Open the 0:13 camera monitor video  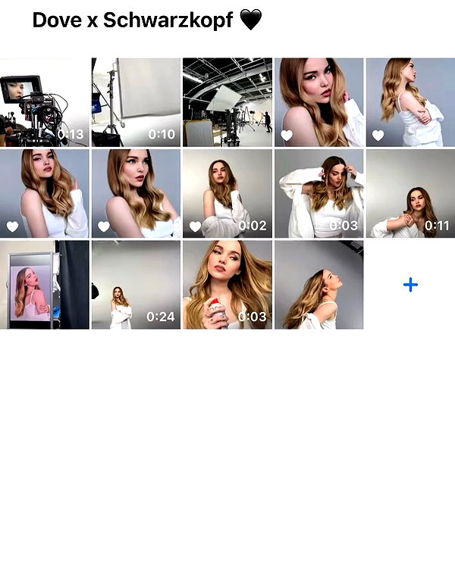click(x=44, y=102)
